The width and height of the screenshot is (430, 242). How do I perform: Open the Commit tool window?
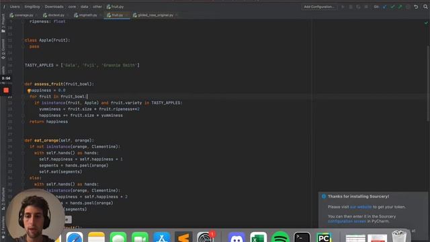pyautogui.click(x=3, y=49)
